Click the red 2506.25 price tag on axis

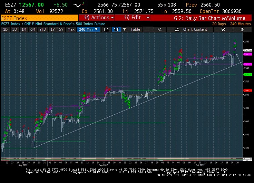point(248,90)
